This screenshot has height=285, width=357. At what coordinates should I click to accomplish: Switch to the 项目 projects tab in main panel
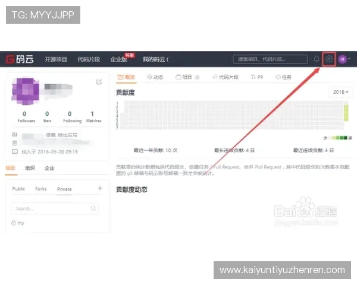pyautogui.click(x=187, y=77)
